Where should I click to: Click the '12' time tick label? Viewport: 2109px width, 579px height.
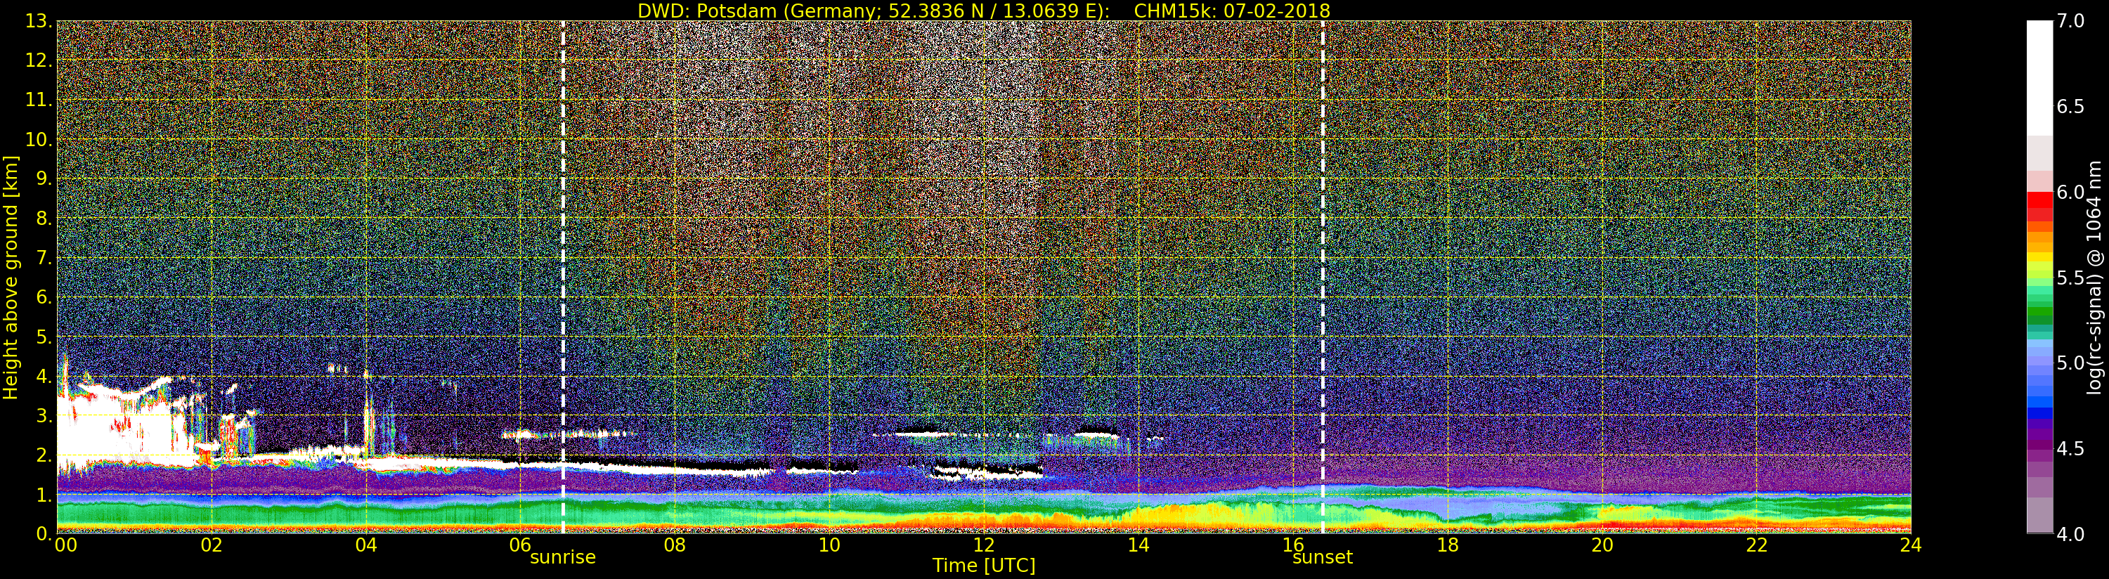point(983,545)
